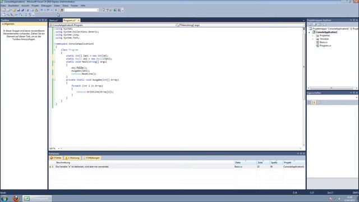Click the code editor vertical scrollbar
This screenshot has width=359, height=202.
click(x=304, y=87)
